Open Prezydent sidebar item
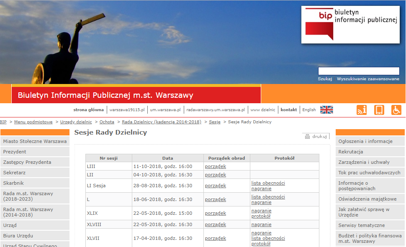This screenshot has height=247, width=406. (x=35, y=152)
